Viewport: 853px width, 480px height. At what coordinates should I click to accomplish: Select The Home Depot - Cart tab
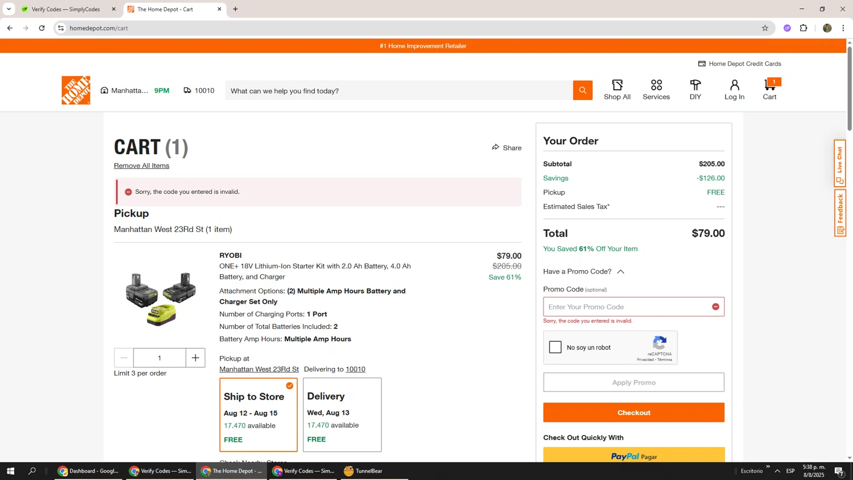tap(171, 9)
